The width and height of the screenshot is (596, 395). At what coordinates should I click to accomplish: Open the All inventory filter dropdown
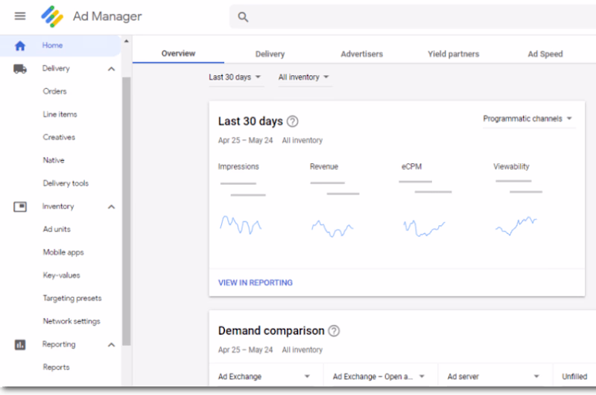point(304,78)
